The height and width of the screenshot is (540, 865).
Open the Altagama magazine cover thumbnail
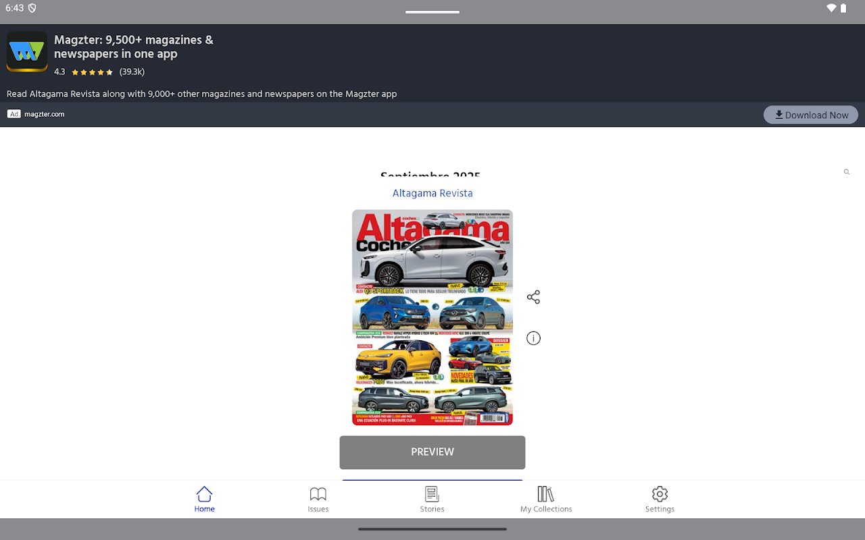pos(432,317)
